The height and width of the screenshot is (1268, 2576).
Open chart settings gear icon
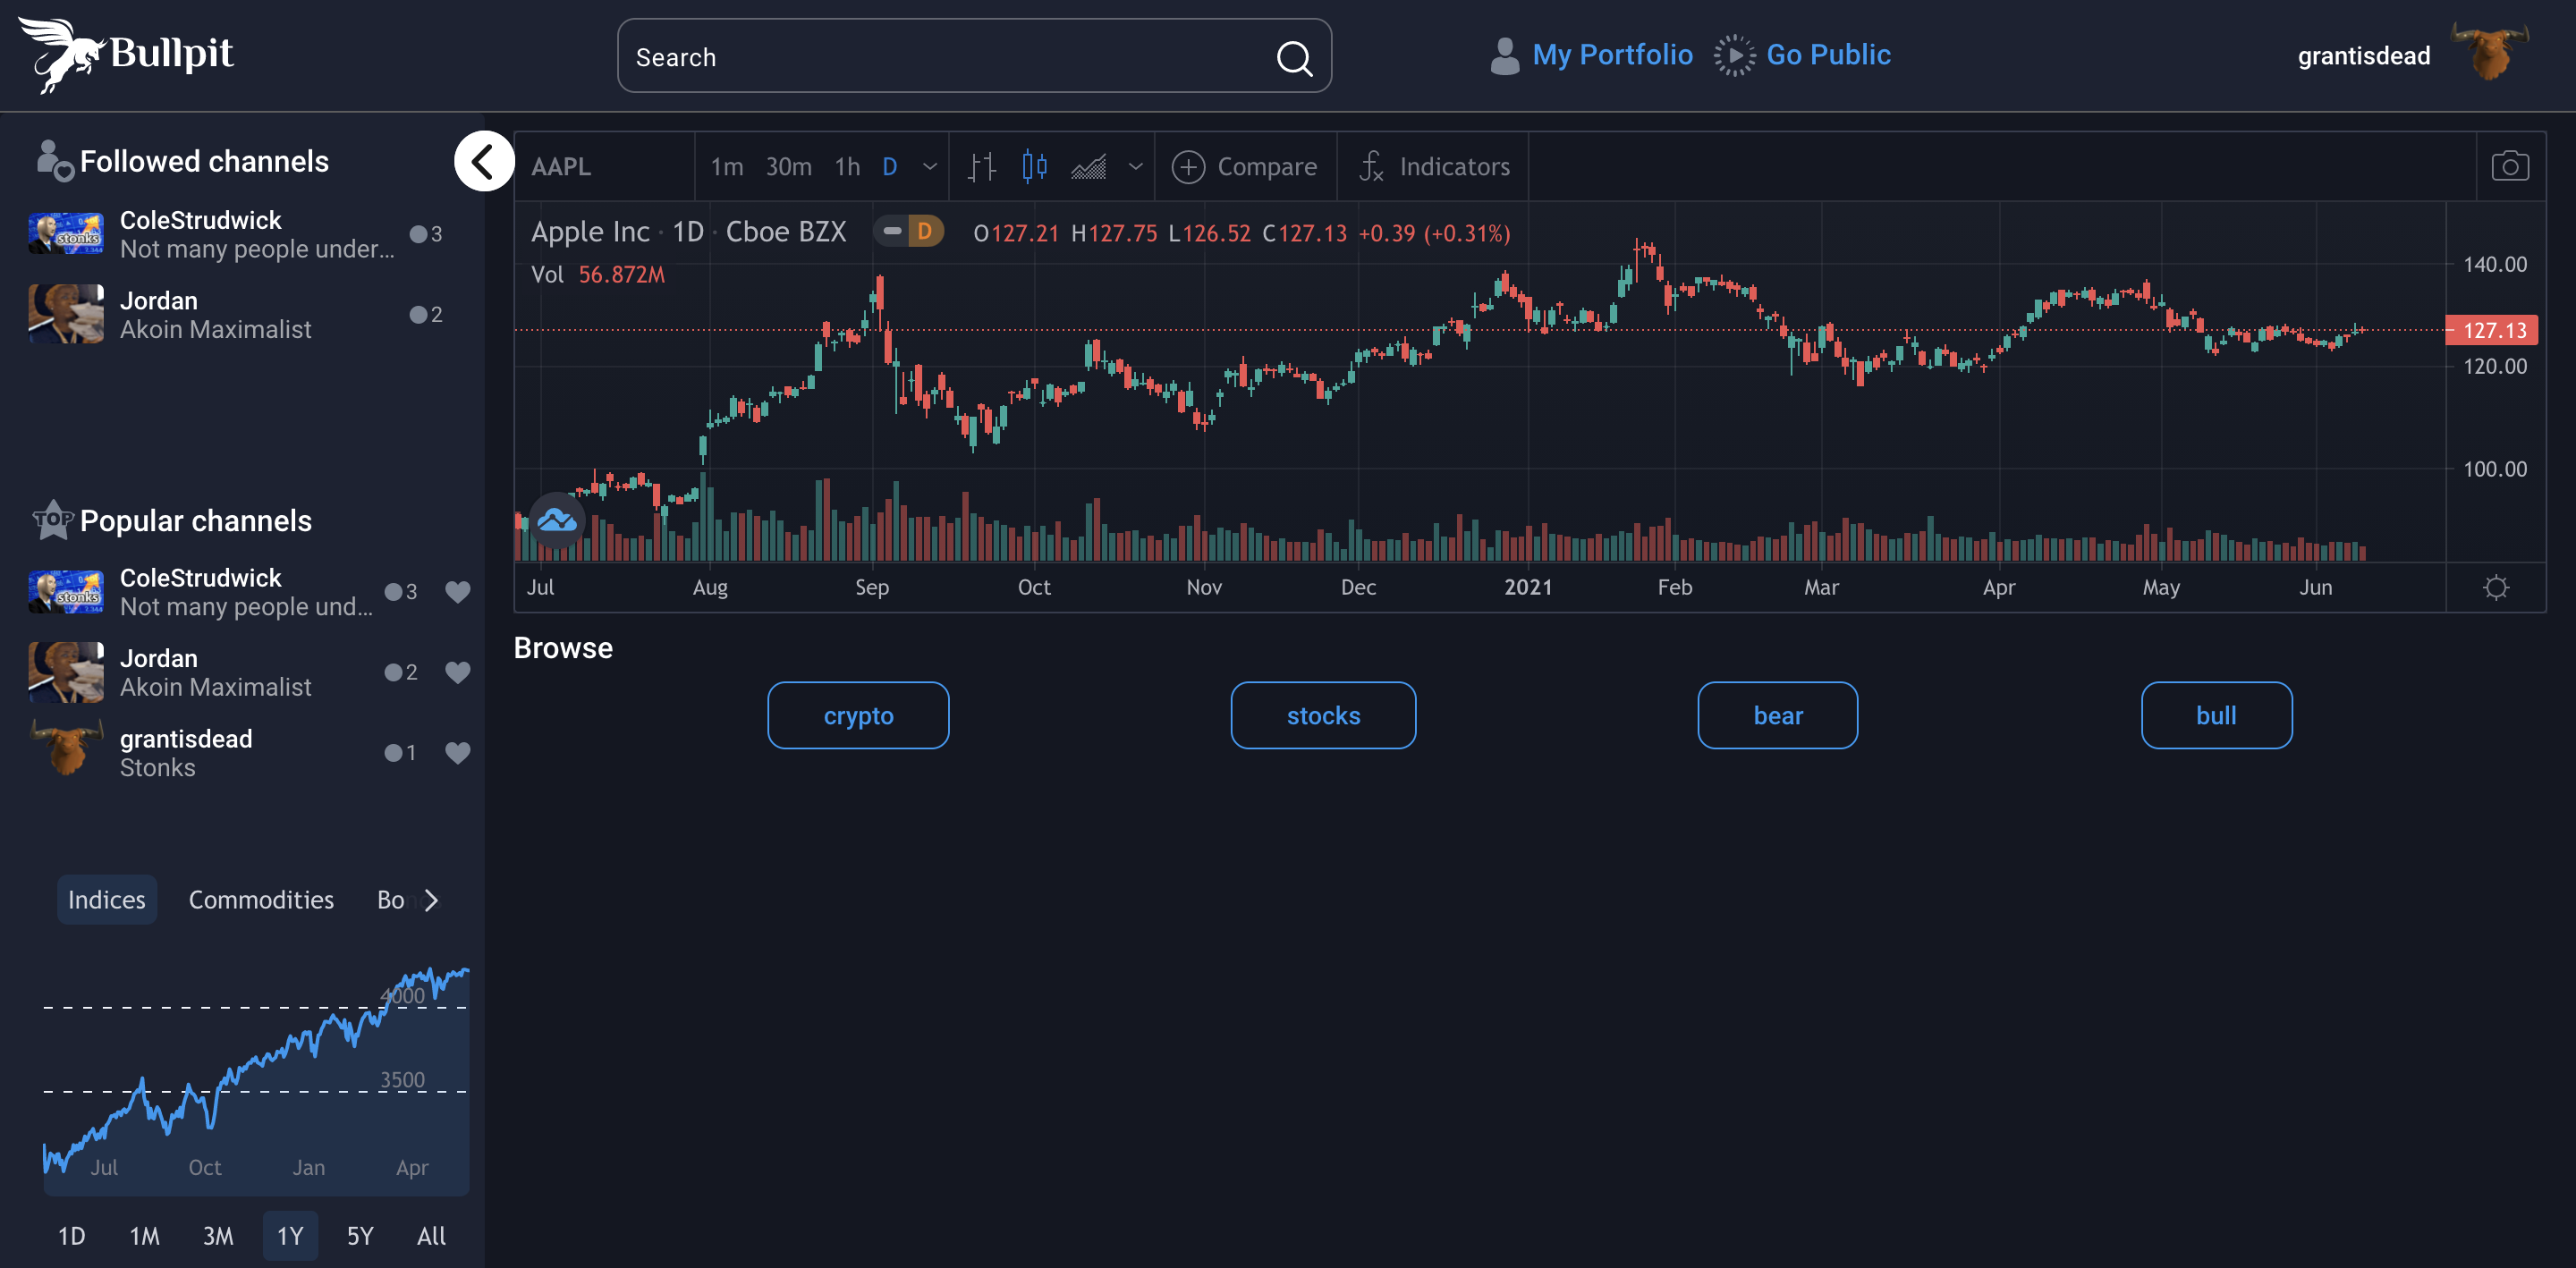2496,587
